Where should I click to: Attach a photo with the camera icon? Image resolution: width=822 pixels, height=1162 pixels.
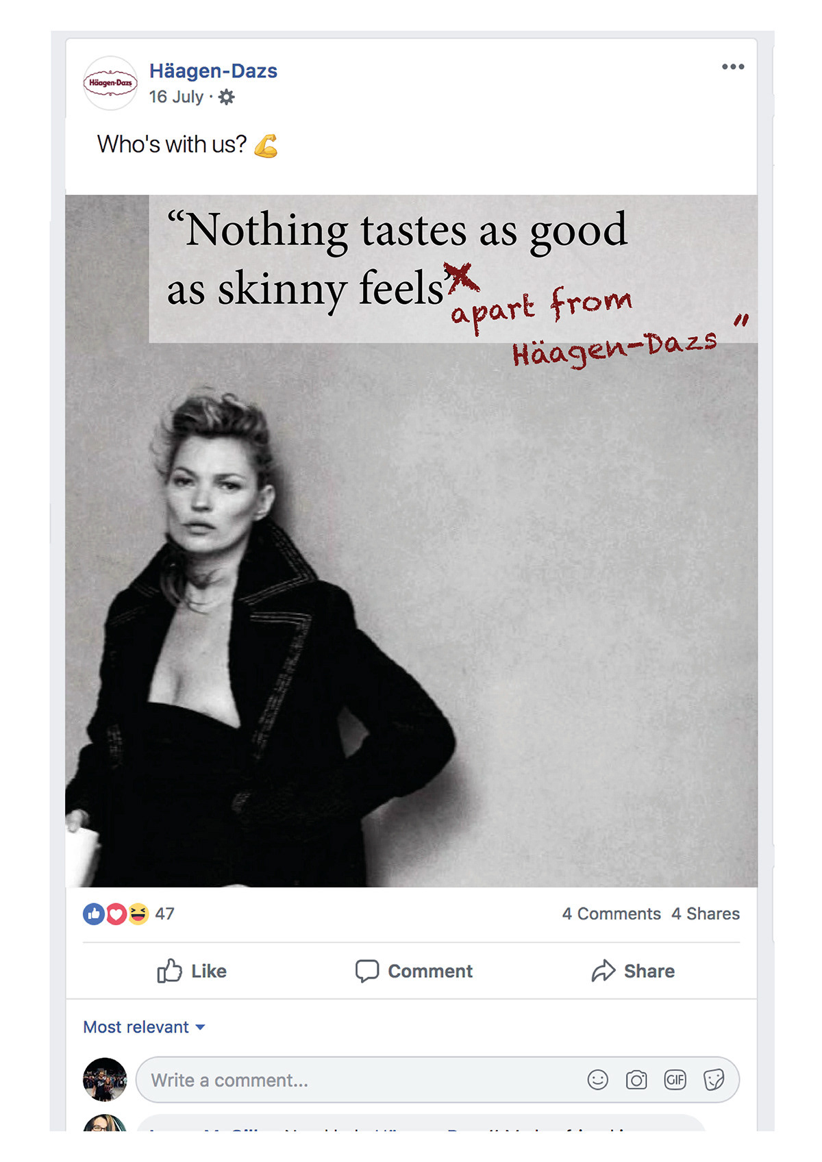636,1080
